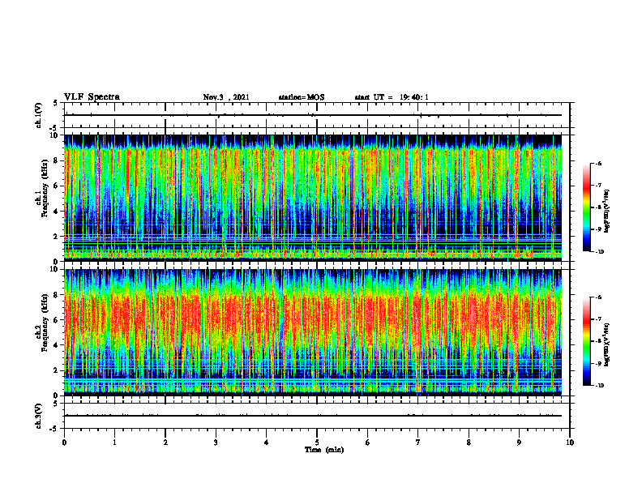Screen dimensions: 642x496
Task: Click the "Time (min)" axis title
Action: 324,450
